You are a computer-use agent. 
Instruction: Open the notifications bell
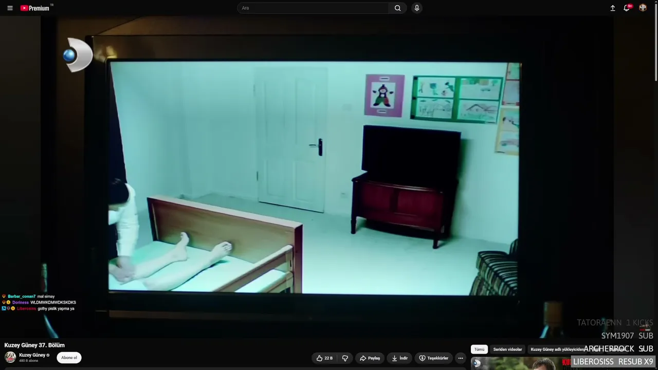627,8
